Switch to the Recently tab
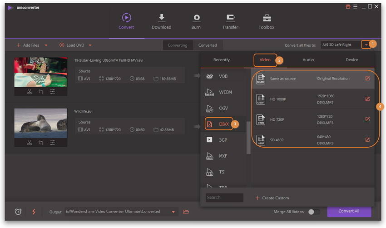 (x=222, y=60)
